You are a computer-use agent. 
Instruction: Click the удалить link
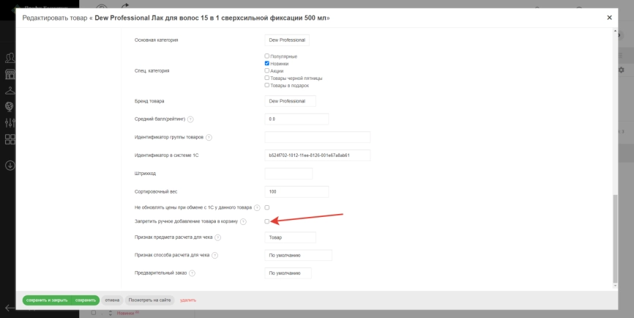tap(188, 300)
